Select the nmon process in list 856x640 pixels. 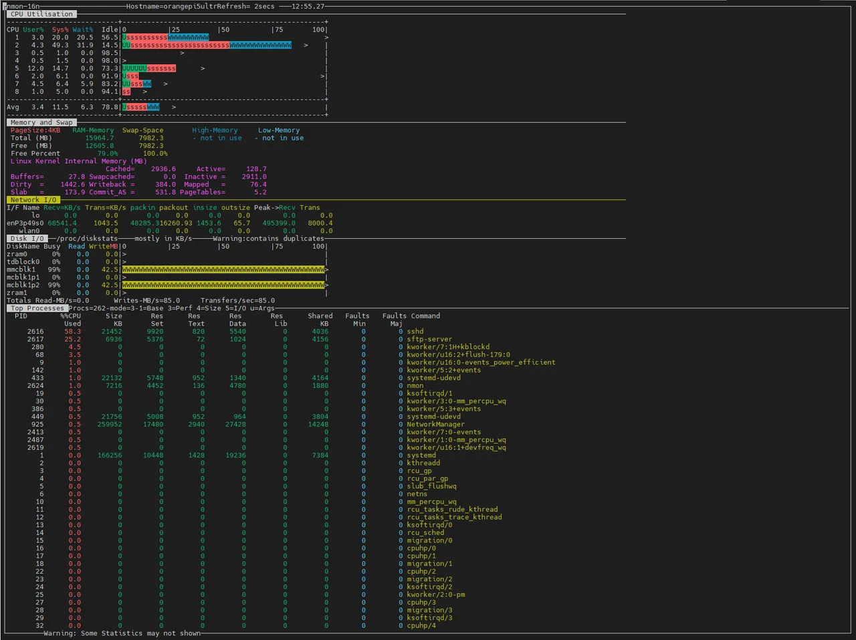[415, 386]
